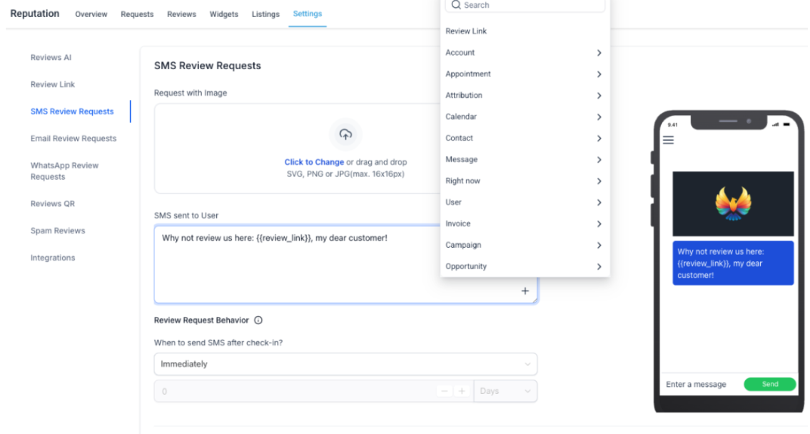This screenshot has width=810, height=434.
Task: Click the Click to Change link
Action: point(314,162)
